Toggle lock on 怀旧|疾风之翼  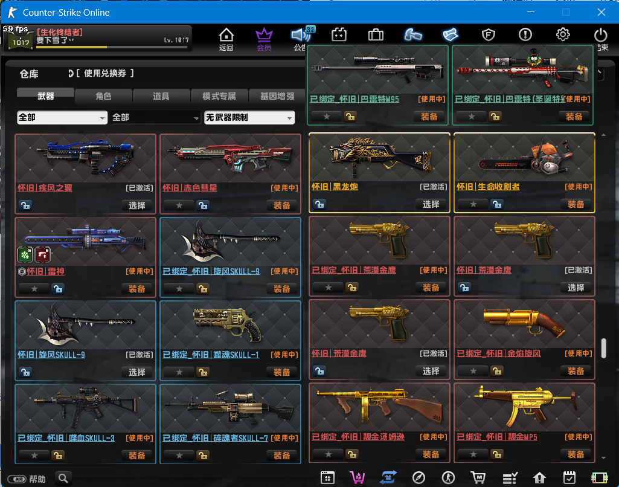coord(25,205)
